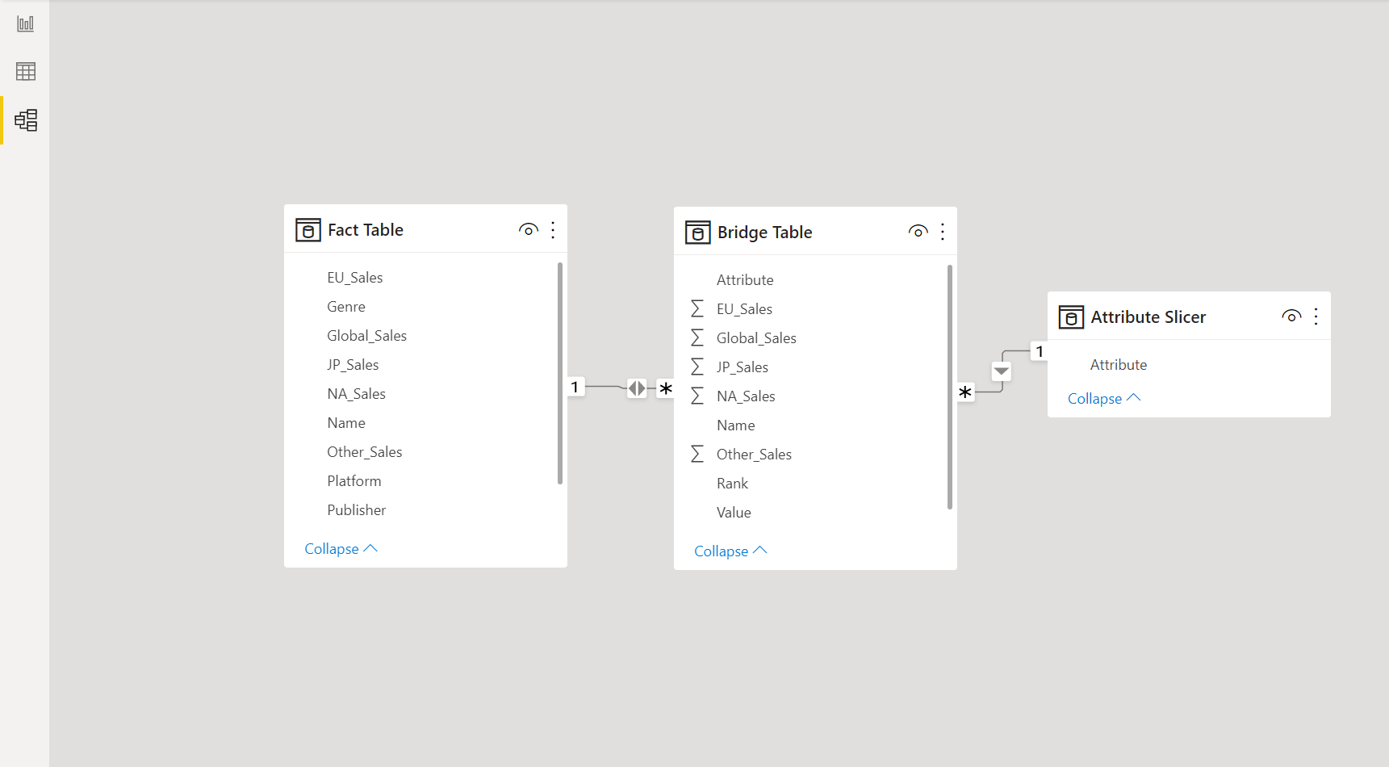Collapse the Fact Table card

[x=341, y=549]
